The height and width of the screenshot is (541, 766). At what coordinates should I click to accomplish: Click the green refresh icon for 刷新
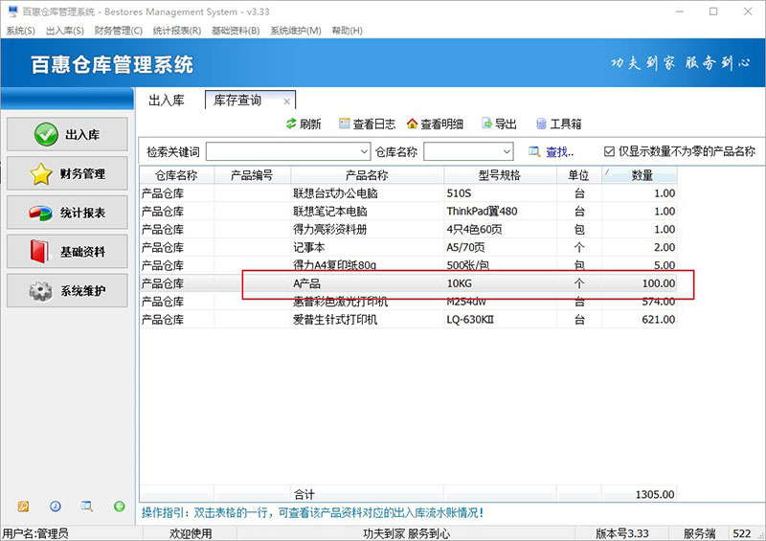pyautogui.click(x=291, y=124)
